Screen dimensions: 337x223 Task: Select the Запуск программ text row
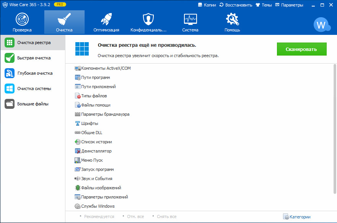[98, 169]
